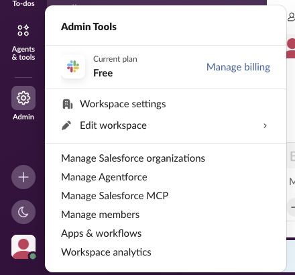This screenshot has width=295, height=275.
Task: Click the building icon beside Workspace settings
Action: tap(68, 104)
